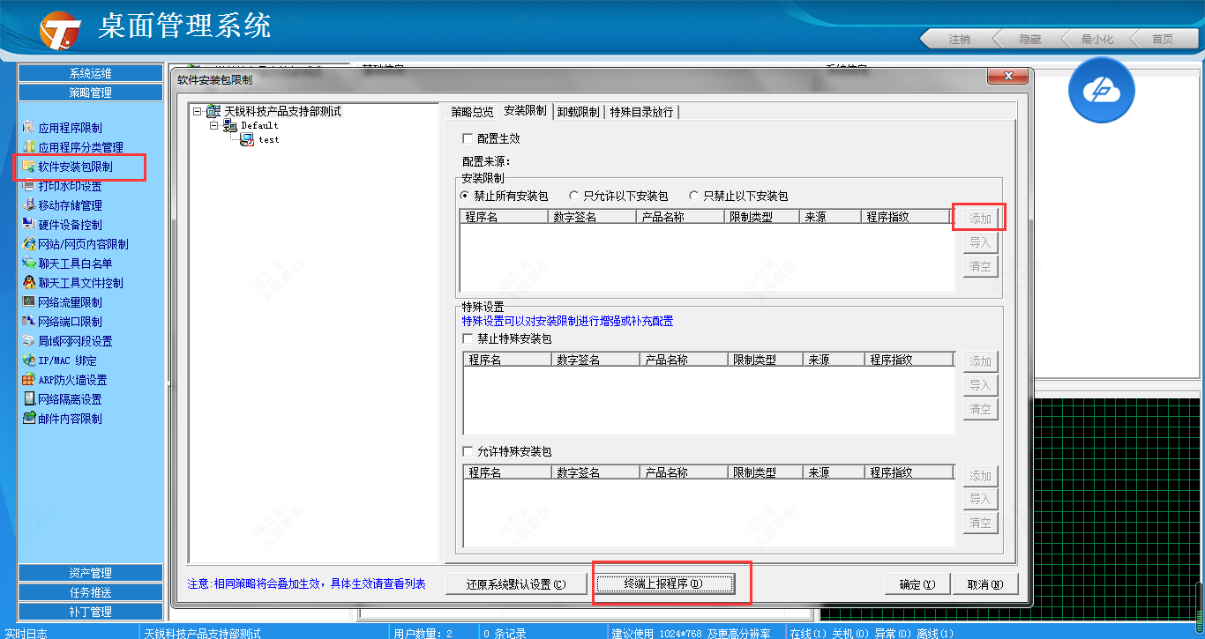Open IP/MAC 绑定 globe icon
The image size is (1205, 639).
coord(29,360)
